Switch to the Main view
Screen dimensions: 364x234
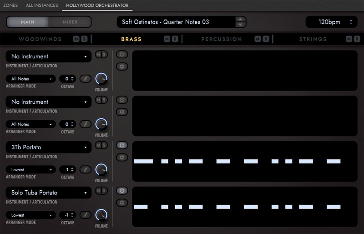tap(28, 22)
